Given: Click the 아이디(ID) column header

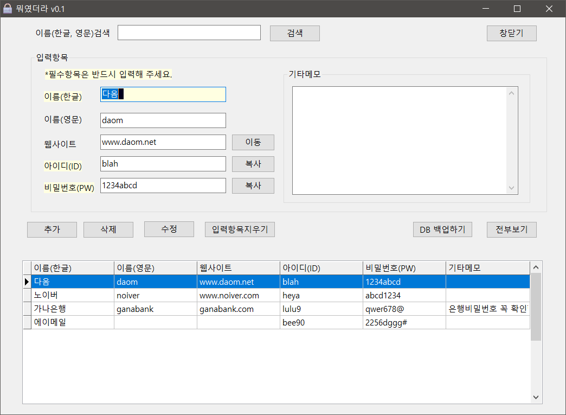Looking at the screenshot, I should tap(321, 268).
